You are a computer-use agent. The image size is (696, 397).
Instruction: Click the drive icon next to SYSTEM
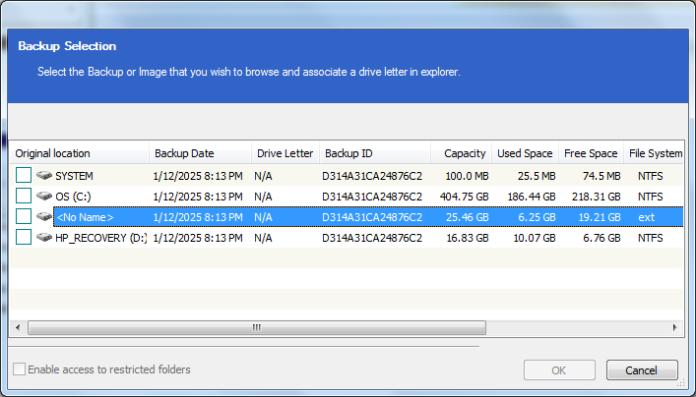coord(44,176)
